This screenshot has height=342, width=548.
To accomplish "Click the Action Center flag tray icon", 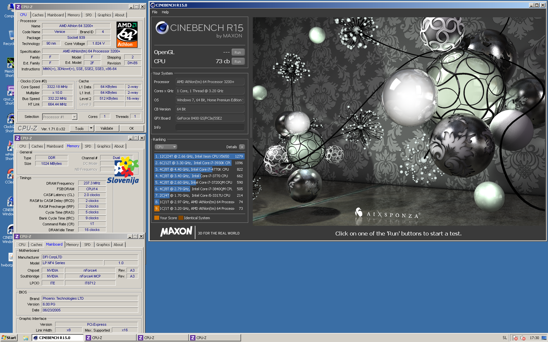I will [515, 338].
